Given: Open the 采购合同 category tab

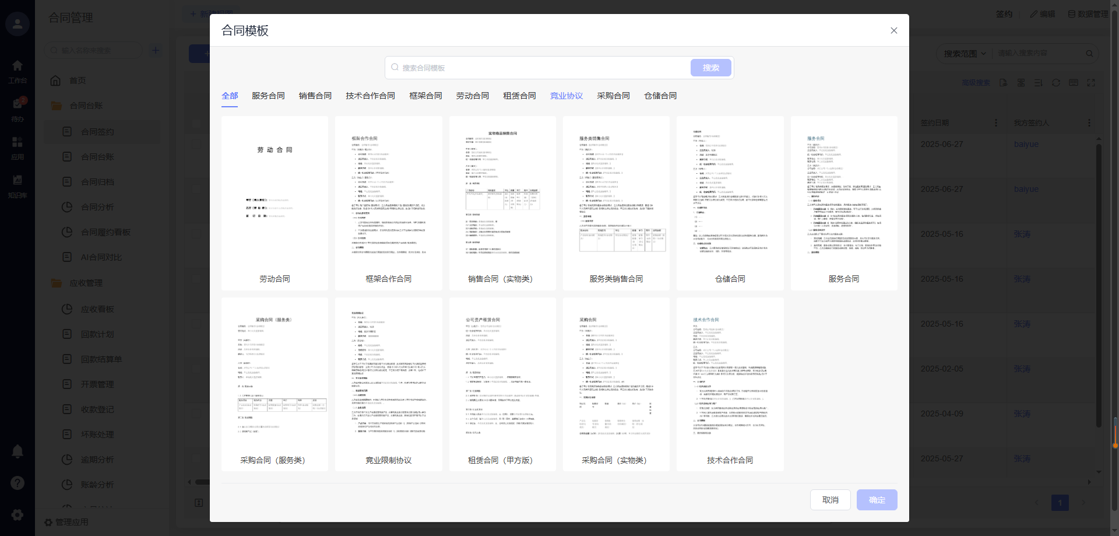Looking at the screenshot, I should coord(613,96).
